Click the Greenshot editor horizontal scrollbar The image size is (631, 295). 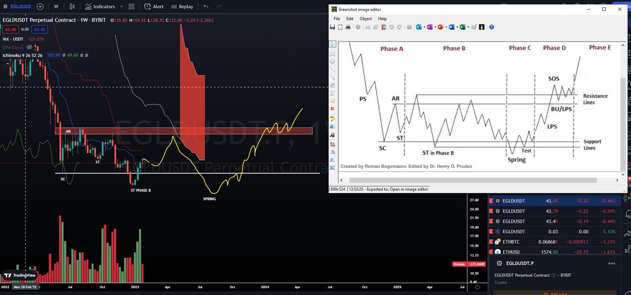480,181
